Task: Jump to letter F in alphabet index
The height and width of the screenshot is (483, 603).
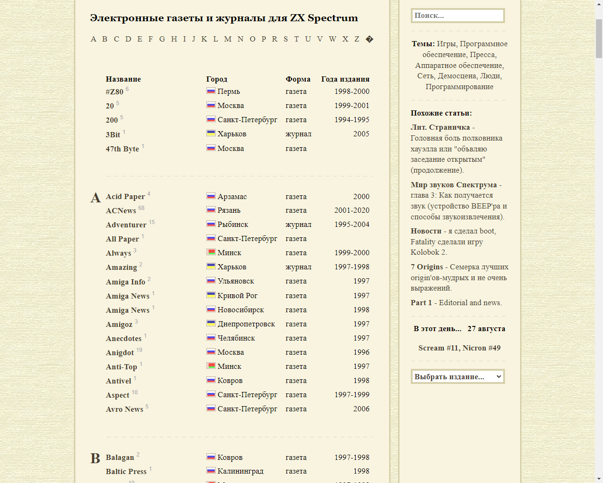Action: point(151,39)
